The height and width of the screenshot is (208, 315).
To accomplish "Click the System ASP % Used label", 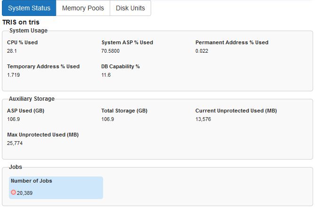I will [127, 42].
